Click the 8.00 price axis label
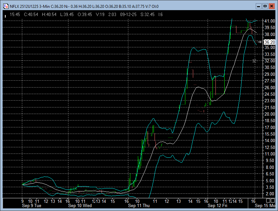278x211 pixels. point(270,167)
